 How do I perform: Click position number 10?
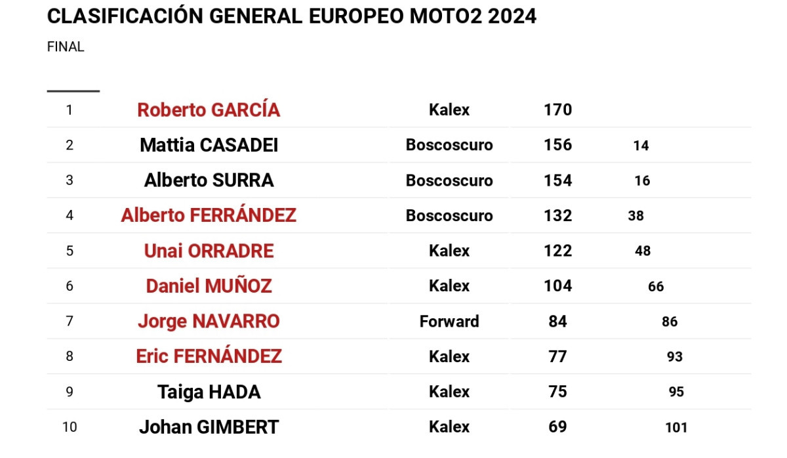70,427
